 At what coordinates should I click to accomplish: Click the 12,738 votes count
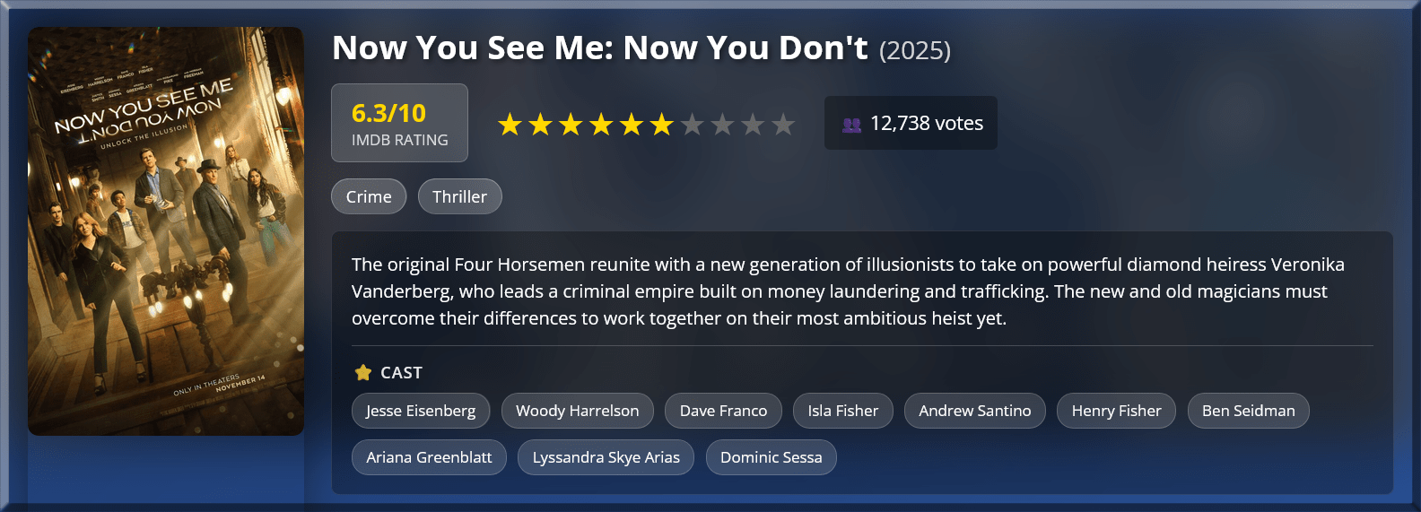(927, 124)
